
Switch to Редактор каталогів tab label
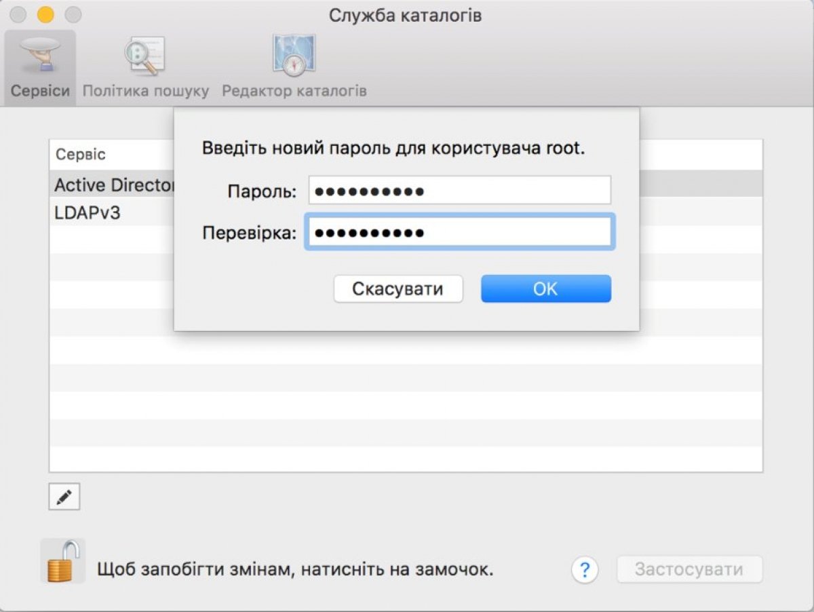294,91
